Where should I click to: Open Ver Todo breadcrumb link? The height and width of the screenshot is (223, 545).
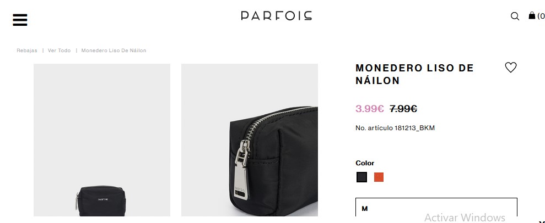click(x=59, y=51)
